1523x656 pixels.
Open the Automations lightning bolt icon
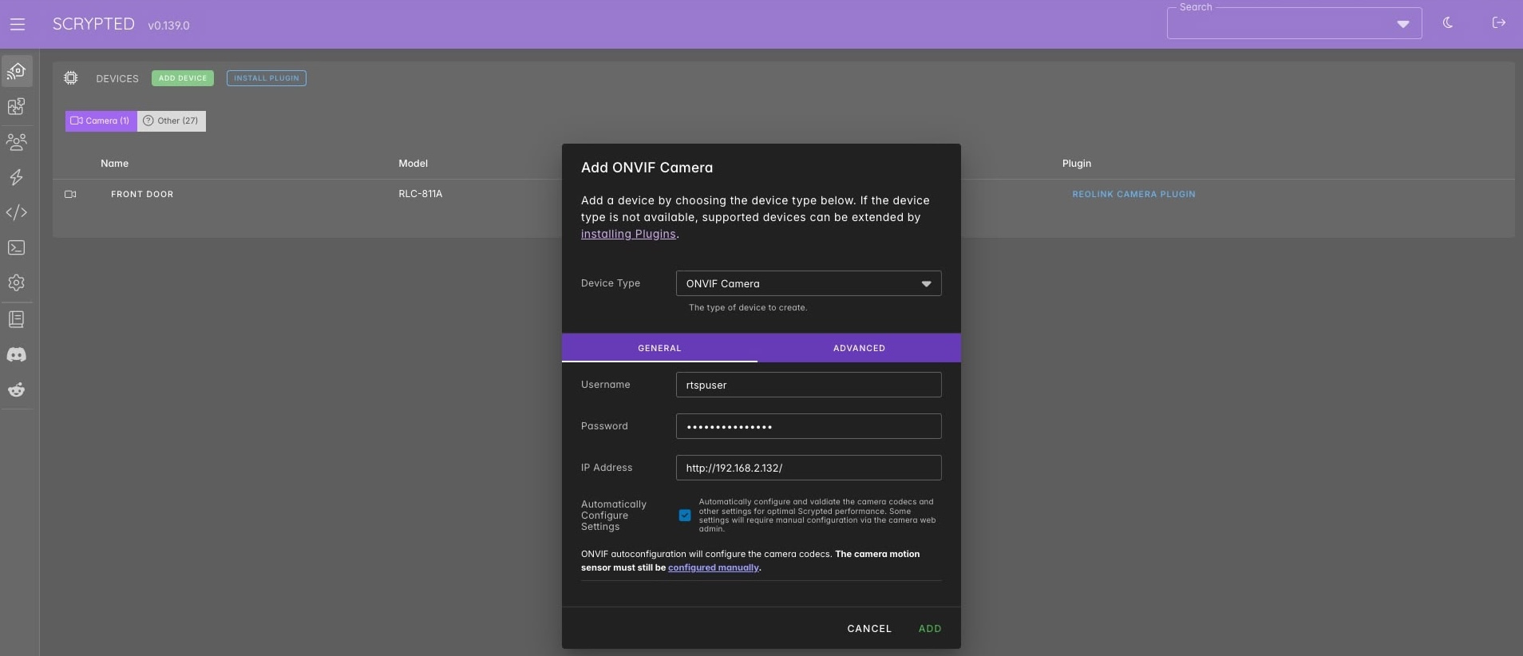17,177
